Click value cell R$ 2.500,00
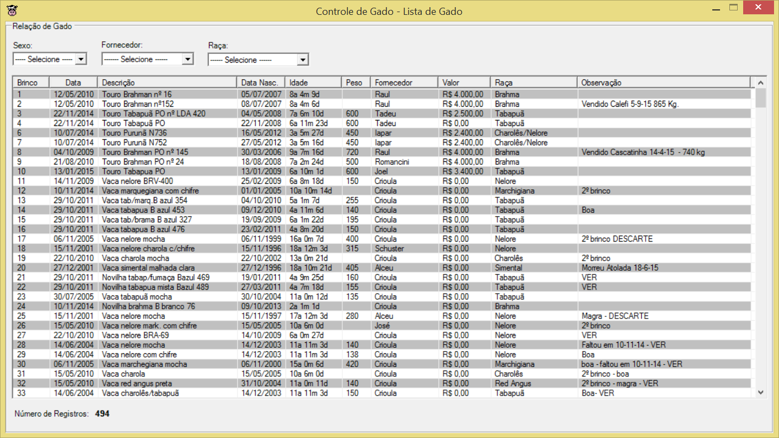The height and width of the screenshot is (438, 779). [463, 113]
